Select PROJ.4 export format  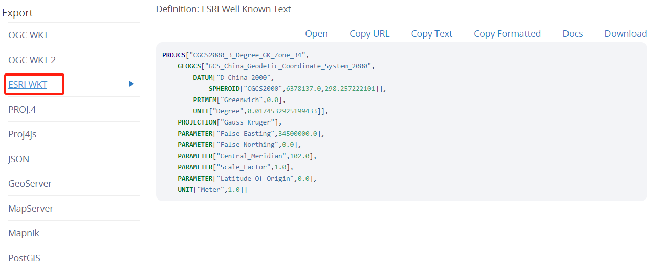coord(22,109)
